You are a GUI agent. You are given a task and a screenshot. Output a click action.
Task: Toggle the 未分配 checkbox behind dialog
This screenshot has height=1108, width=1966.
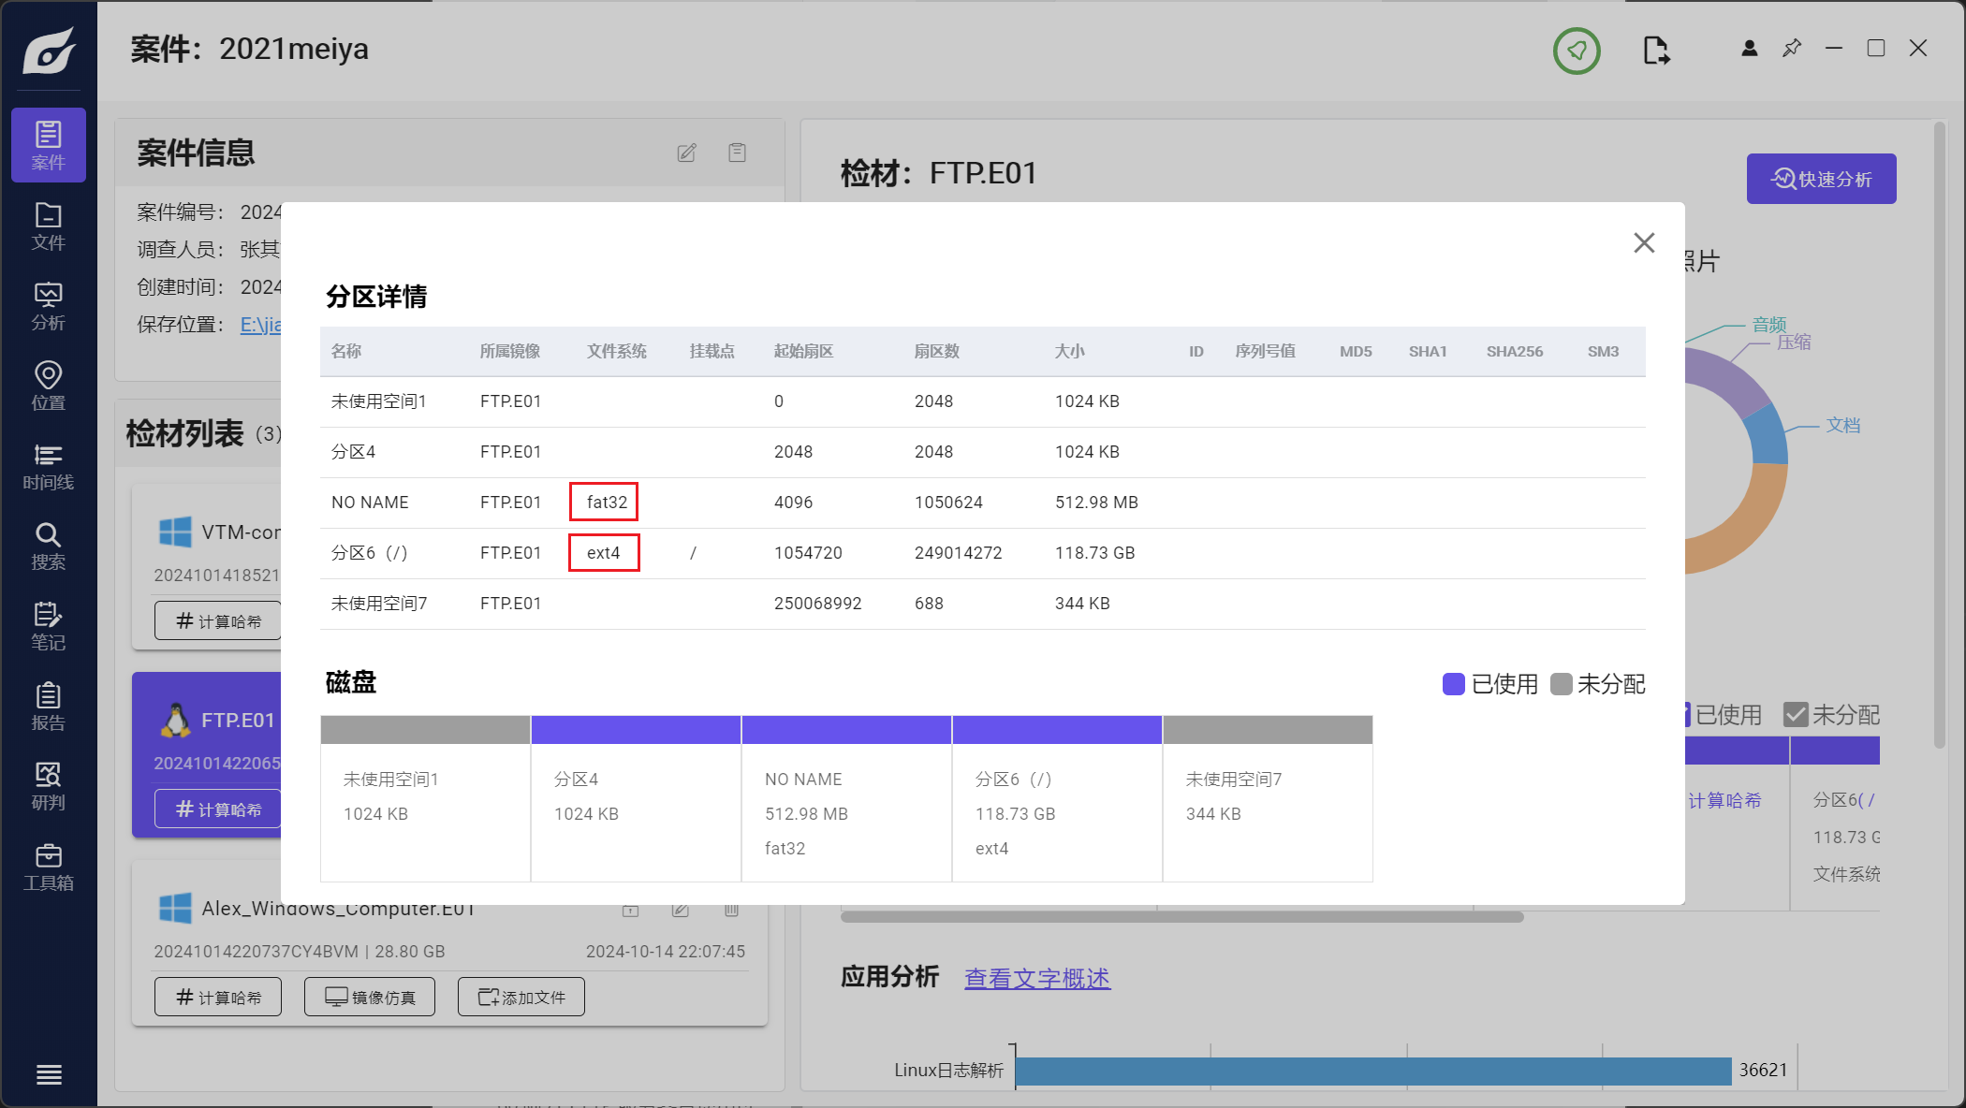pyautogui.click(x=1796, y=715)
